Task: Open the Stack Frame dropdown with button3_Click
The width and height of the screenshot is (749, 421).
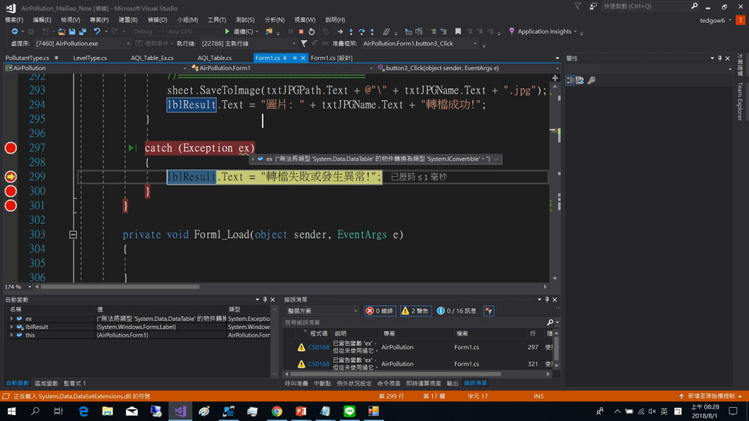Action: (419, 43)
